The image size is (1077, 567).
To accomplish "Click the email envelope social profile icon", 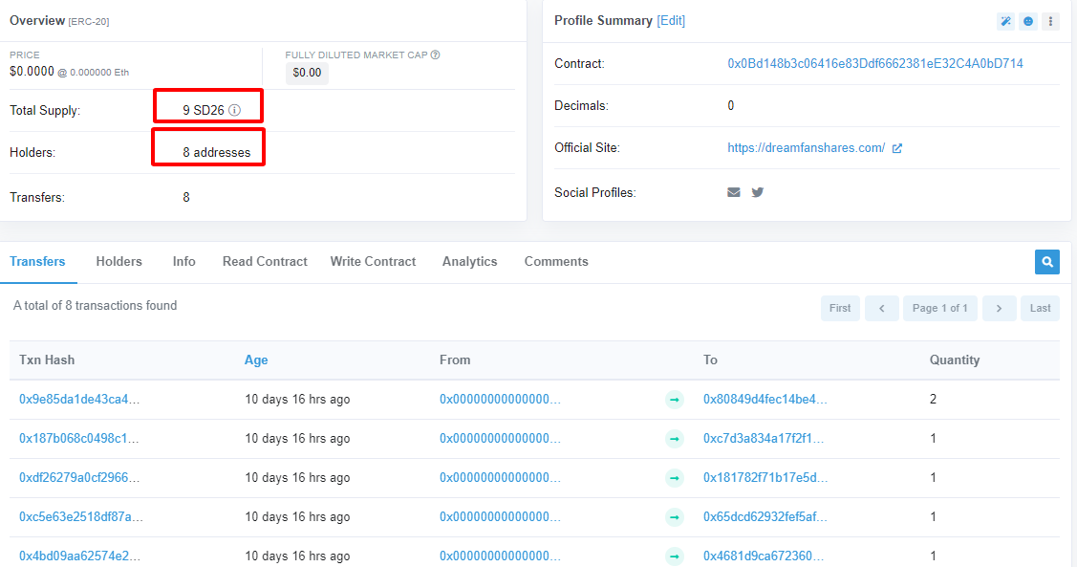I will pyautogui.click(x=734, y=192).
